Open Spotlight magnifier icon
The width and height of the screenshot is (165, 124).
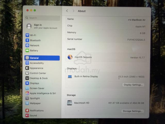click(x=27, y=98)
